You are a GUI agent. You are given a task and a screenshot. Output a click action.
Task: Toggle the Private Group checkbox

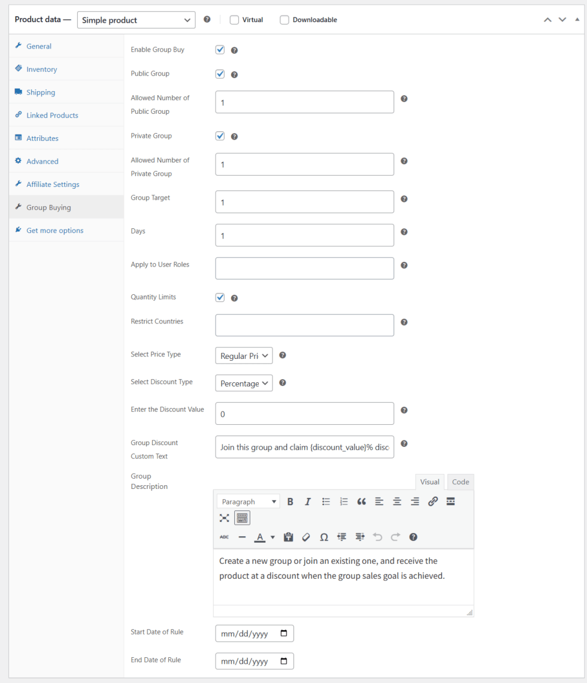[220, 136]
